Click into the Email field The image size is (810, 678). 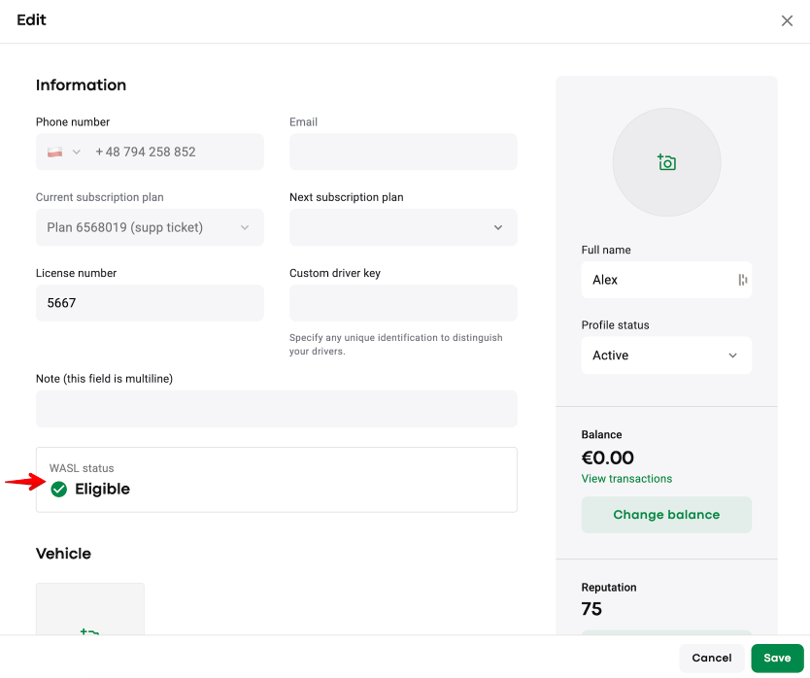point(403,153)
